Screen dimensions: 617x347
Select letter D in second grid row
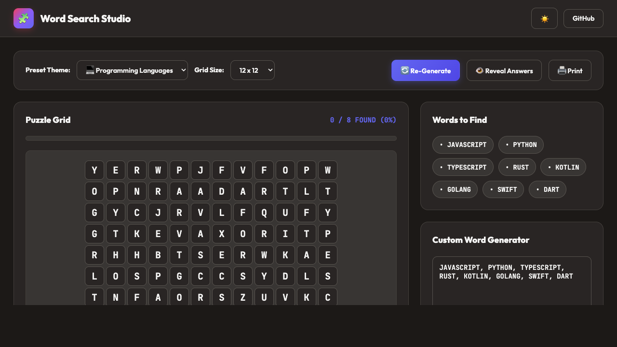tap(222, 191)
